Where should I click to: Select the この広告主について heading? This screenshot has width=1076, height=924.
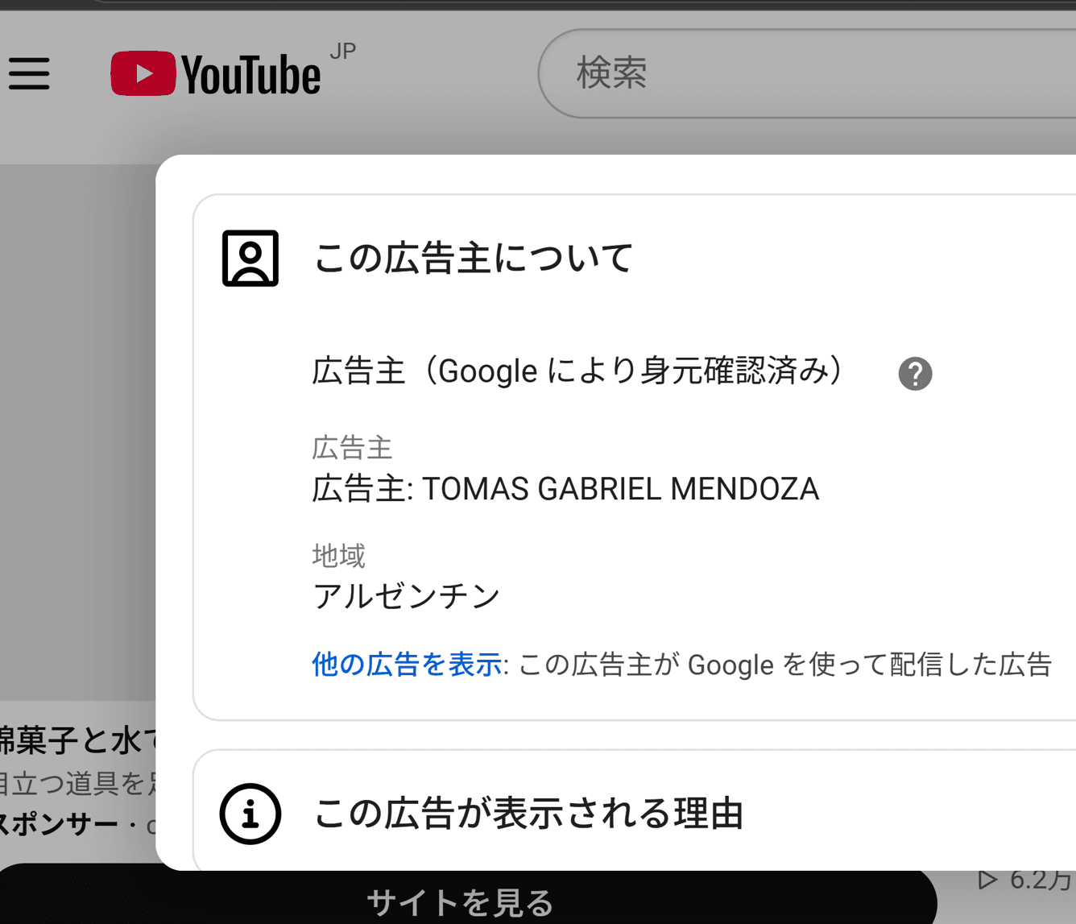pos(473,259)
